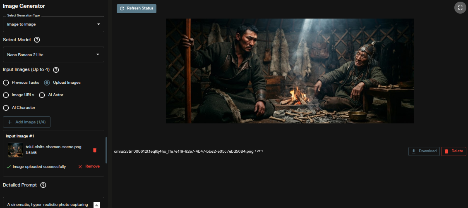Viewport: 468px width, 208px height.
Task: Click the scroll-up arrow in prompt box
Action: tap(96, 205)
